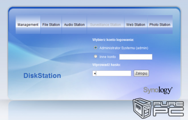Open the Audio Station tab
The image size is (188, 120).
point(74,25)
